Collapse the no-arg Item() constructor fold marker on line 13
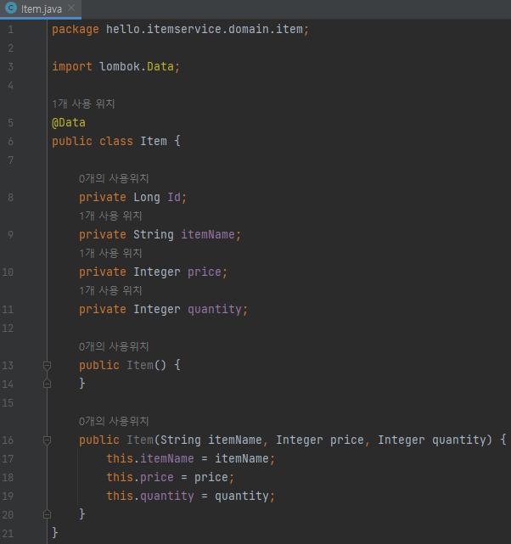511x544 pixels. point(48,365)
